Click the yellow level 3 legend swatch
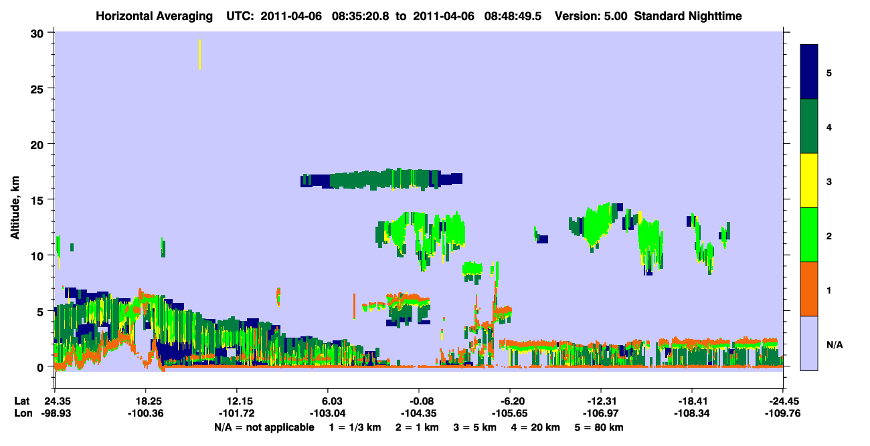Screen dimensions: 870x446 click(x=809, y=181)
